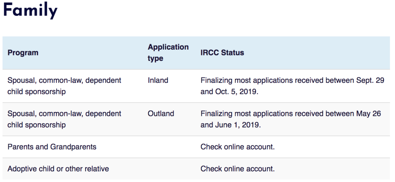Screen dimensions: 395x182
Task: Click Check online account in Parents and Grandparents row
Action: 237,147
